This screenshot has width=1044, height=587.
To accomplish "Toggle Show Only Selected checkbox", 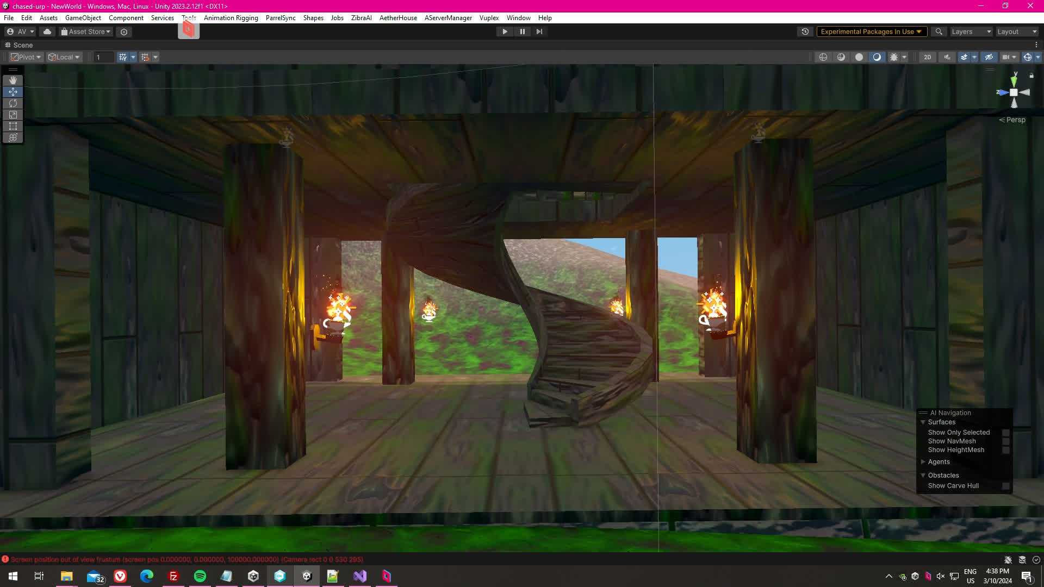I will (x=1005, y=433).
